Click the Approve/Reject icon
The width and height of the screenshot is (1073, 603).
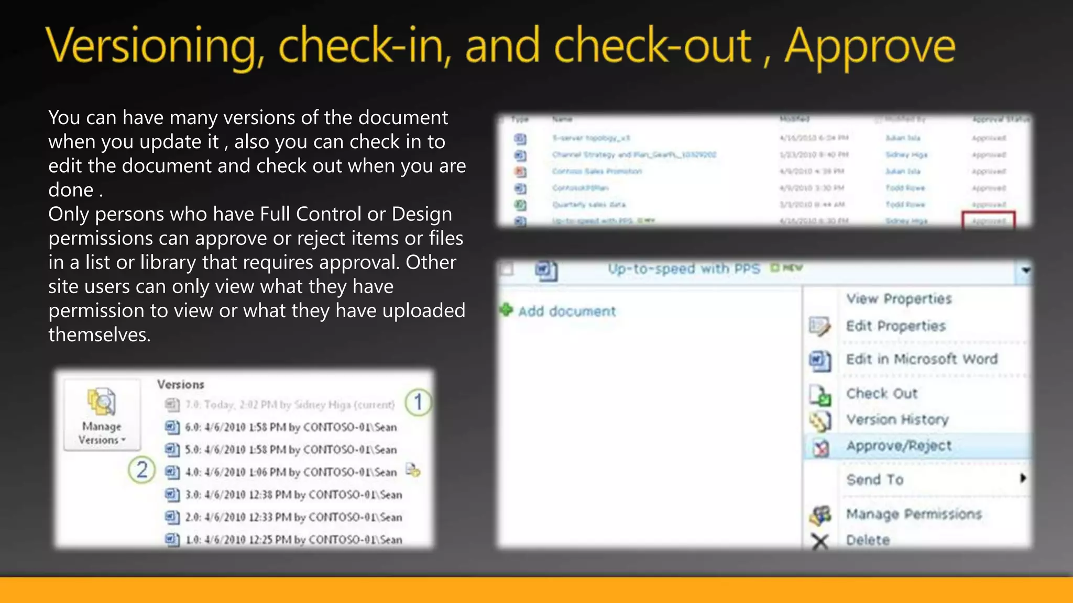[x=821, y=448]
